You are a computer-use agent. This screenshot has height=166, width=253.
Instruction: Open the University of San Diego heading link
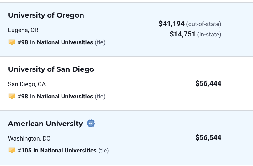(x=51, y=69)
